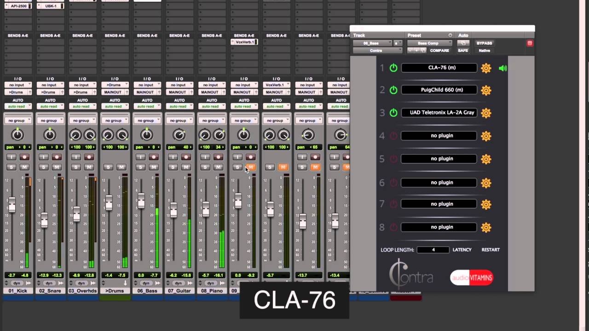Select previous preset with minus button
This screenshot has height=331, width=589.
(411, 51)
